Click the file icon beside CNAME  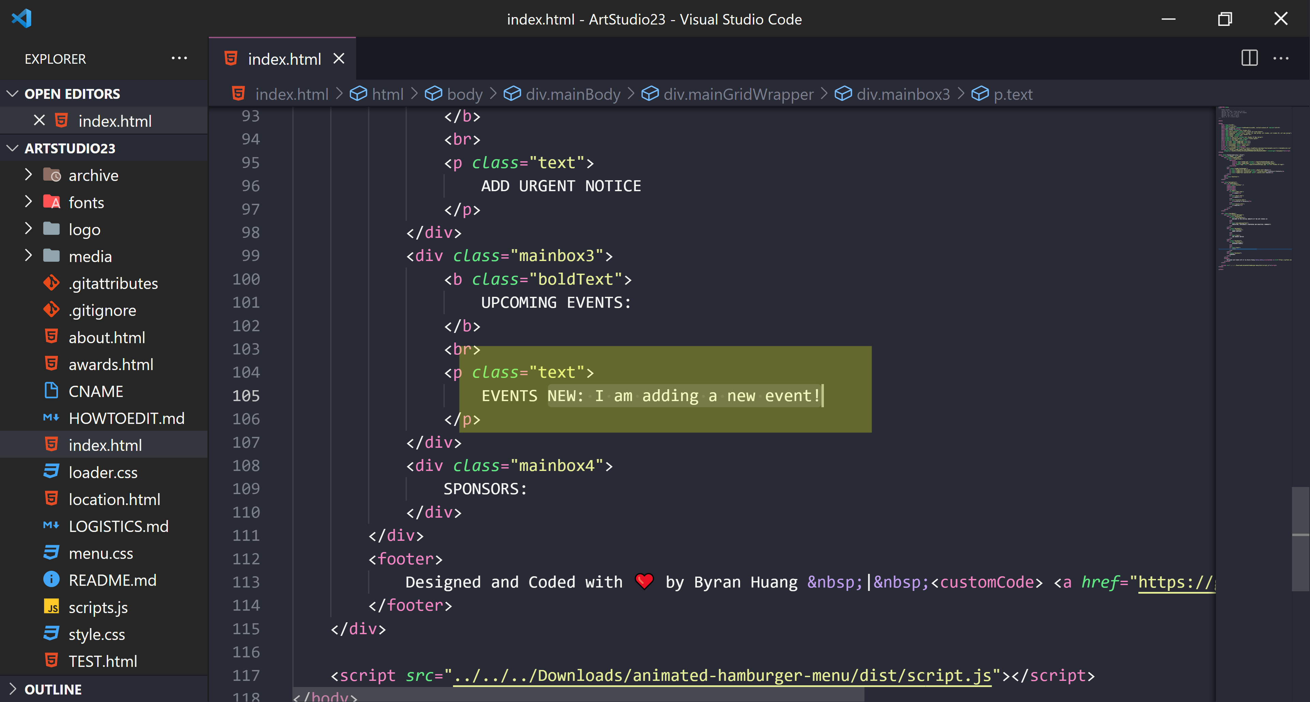pyautogui.click(x=52, y=391)
